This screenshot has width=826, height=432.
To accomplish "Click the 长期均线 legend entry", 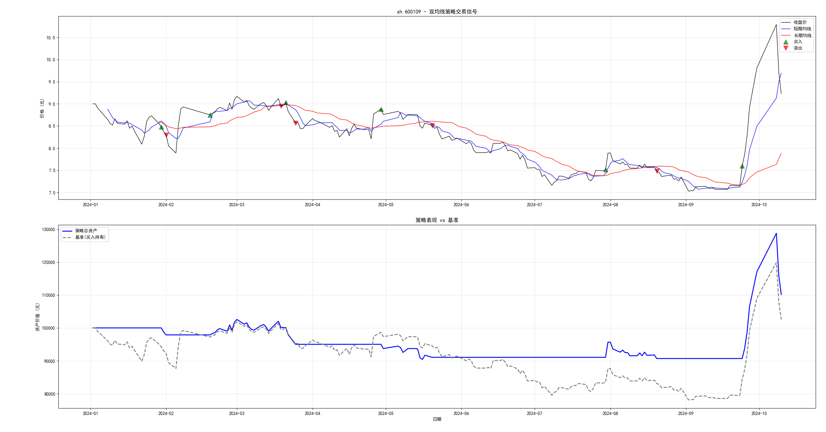I will [802, 35].
